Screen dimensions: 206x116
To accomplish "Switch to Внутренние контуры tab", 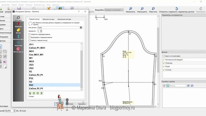I will click(x=64, y=19).
